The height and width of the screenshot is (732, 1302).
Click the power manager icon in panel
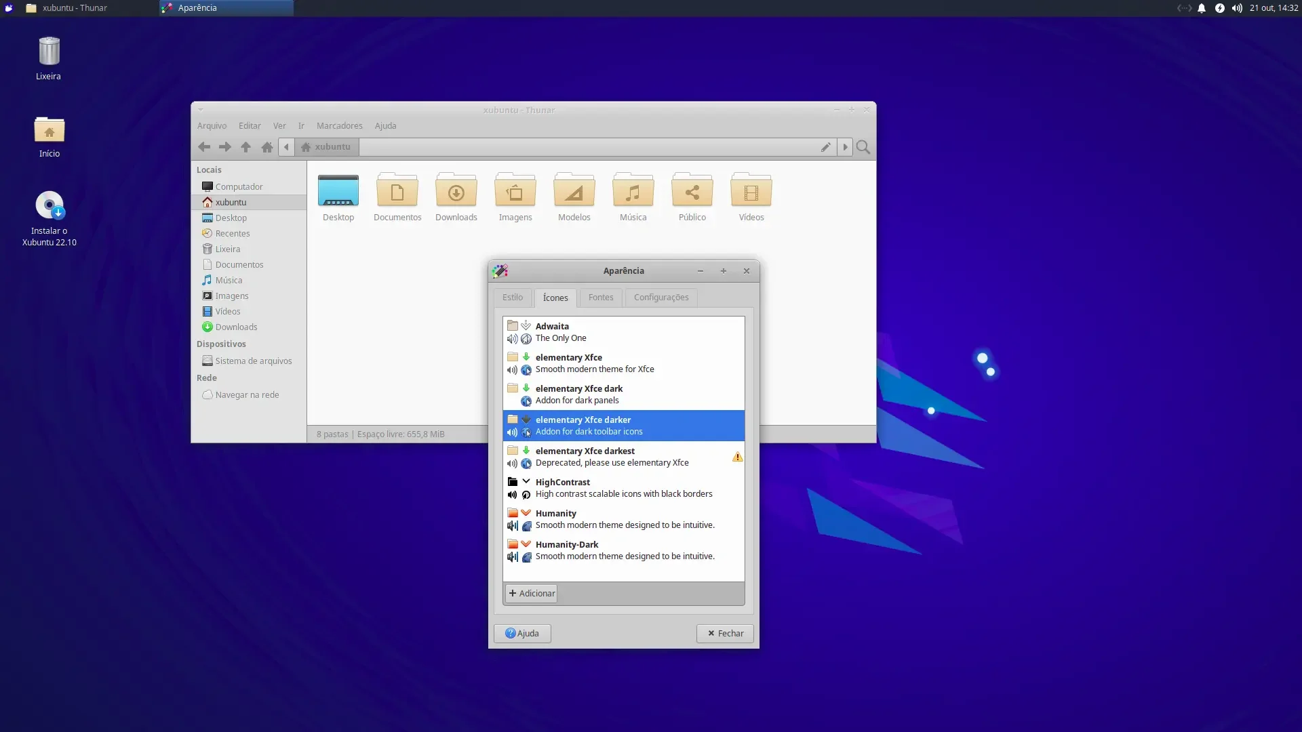pyautogui.click(x=1219, y=8)
